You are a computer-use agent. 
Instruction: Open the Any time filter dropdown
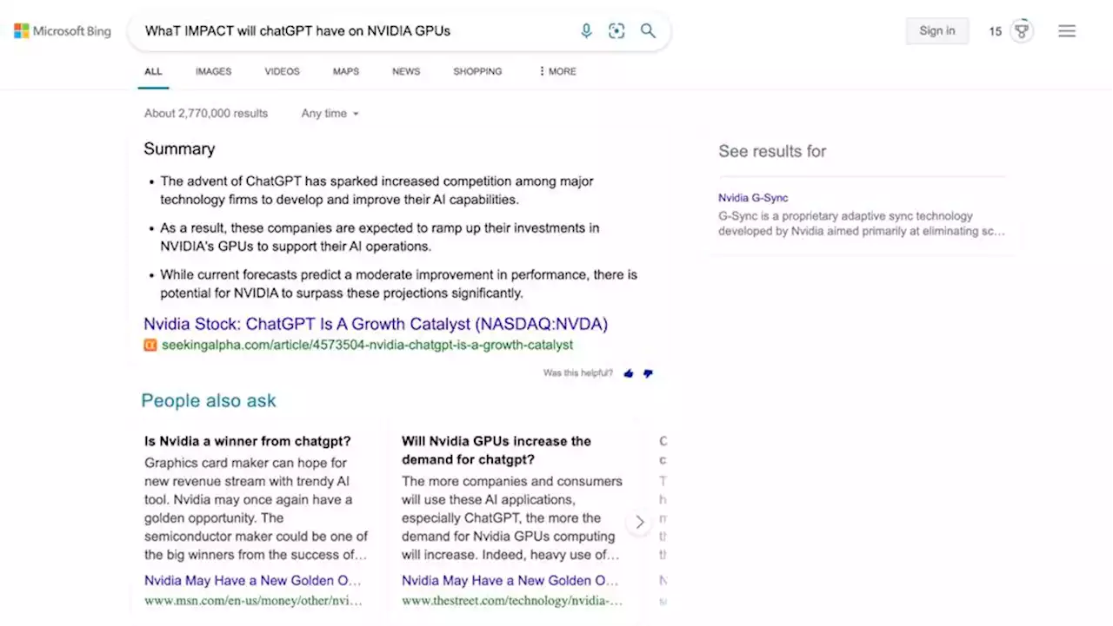pyautogui.click(x=330, y=114)
